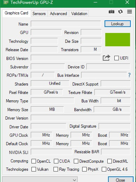This screenshot has width=136, height=182.
Task: Click the BIOS Version field
Action: click(x=66, y=58)
